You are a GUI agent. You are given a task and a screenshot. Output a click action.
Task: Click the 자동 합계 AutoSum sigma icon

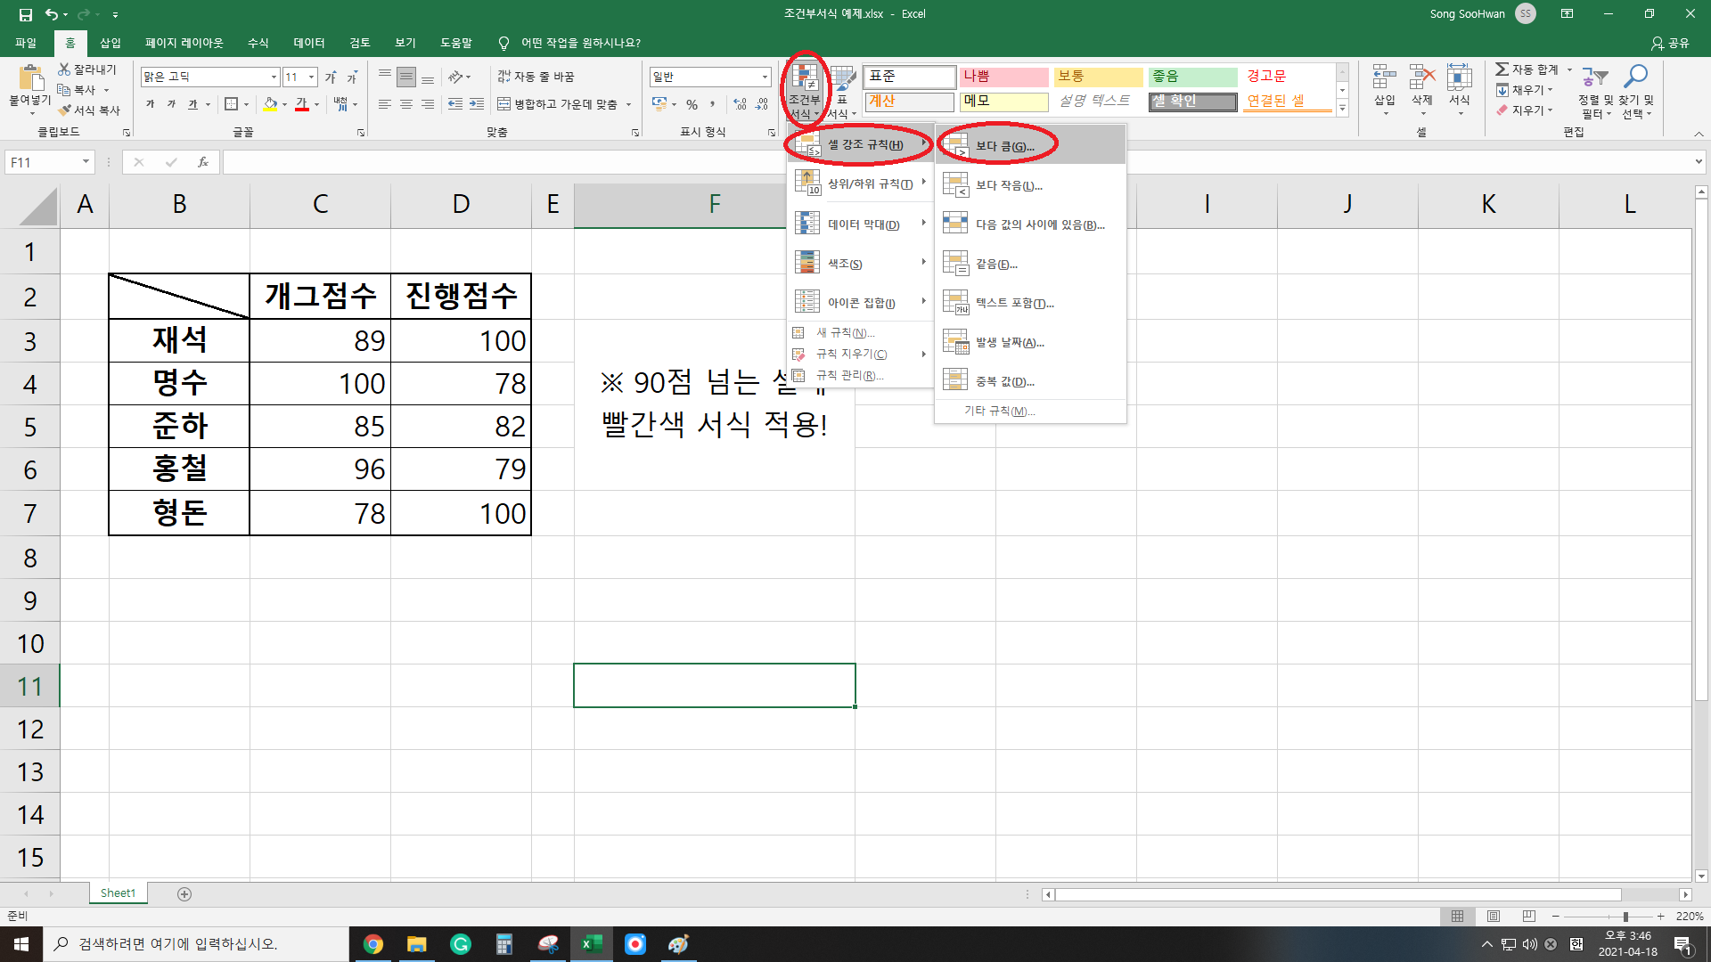click(1502, 69)
